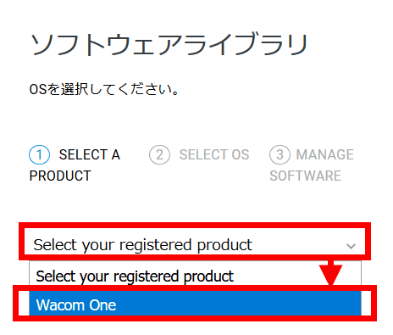
Task: Click the SELECT A text beside step 1
Action: coord(90,154)
